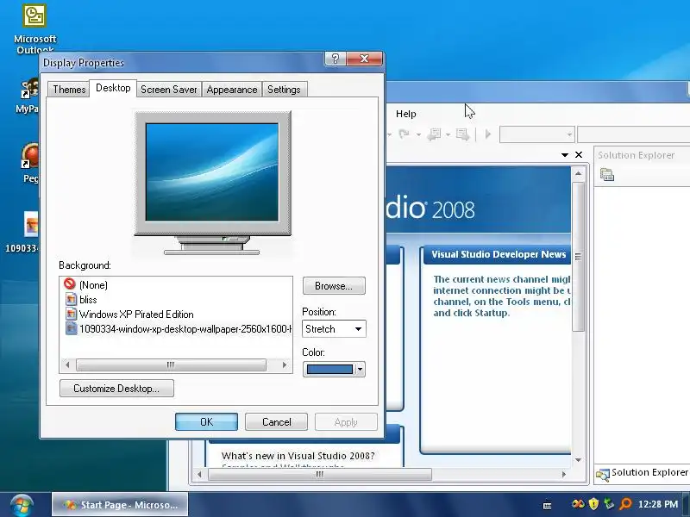Click the on-screen keyboard tray icon
This screenshot has height=517, width=690.
tap(547, 505)
